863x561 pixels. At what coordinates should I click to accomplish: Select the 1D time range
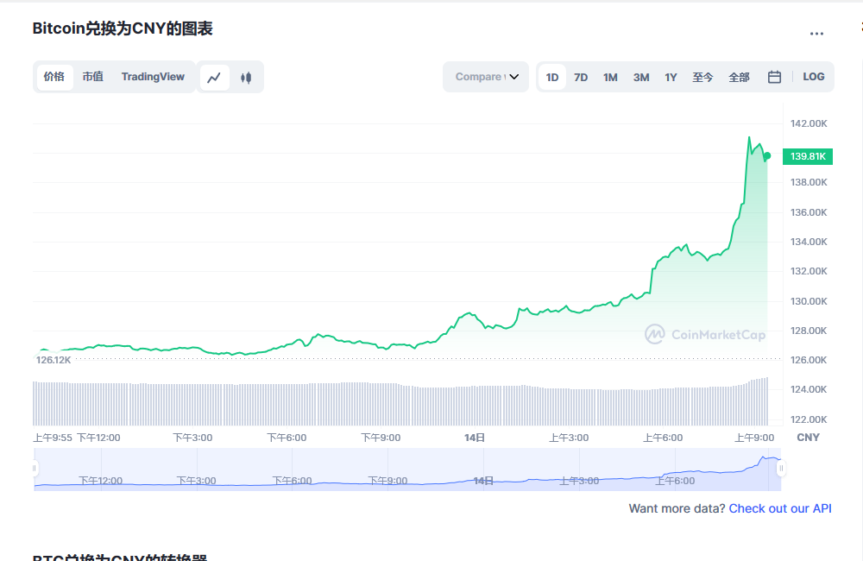552,77
